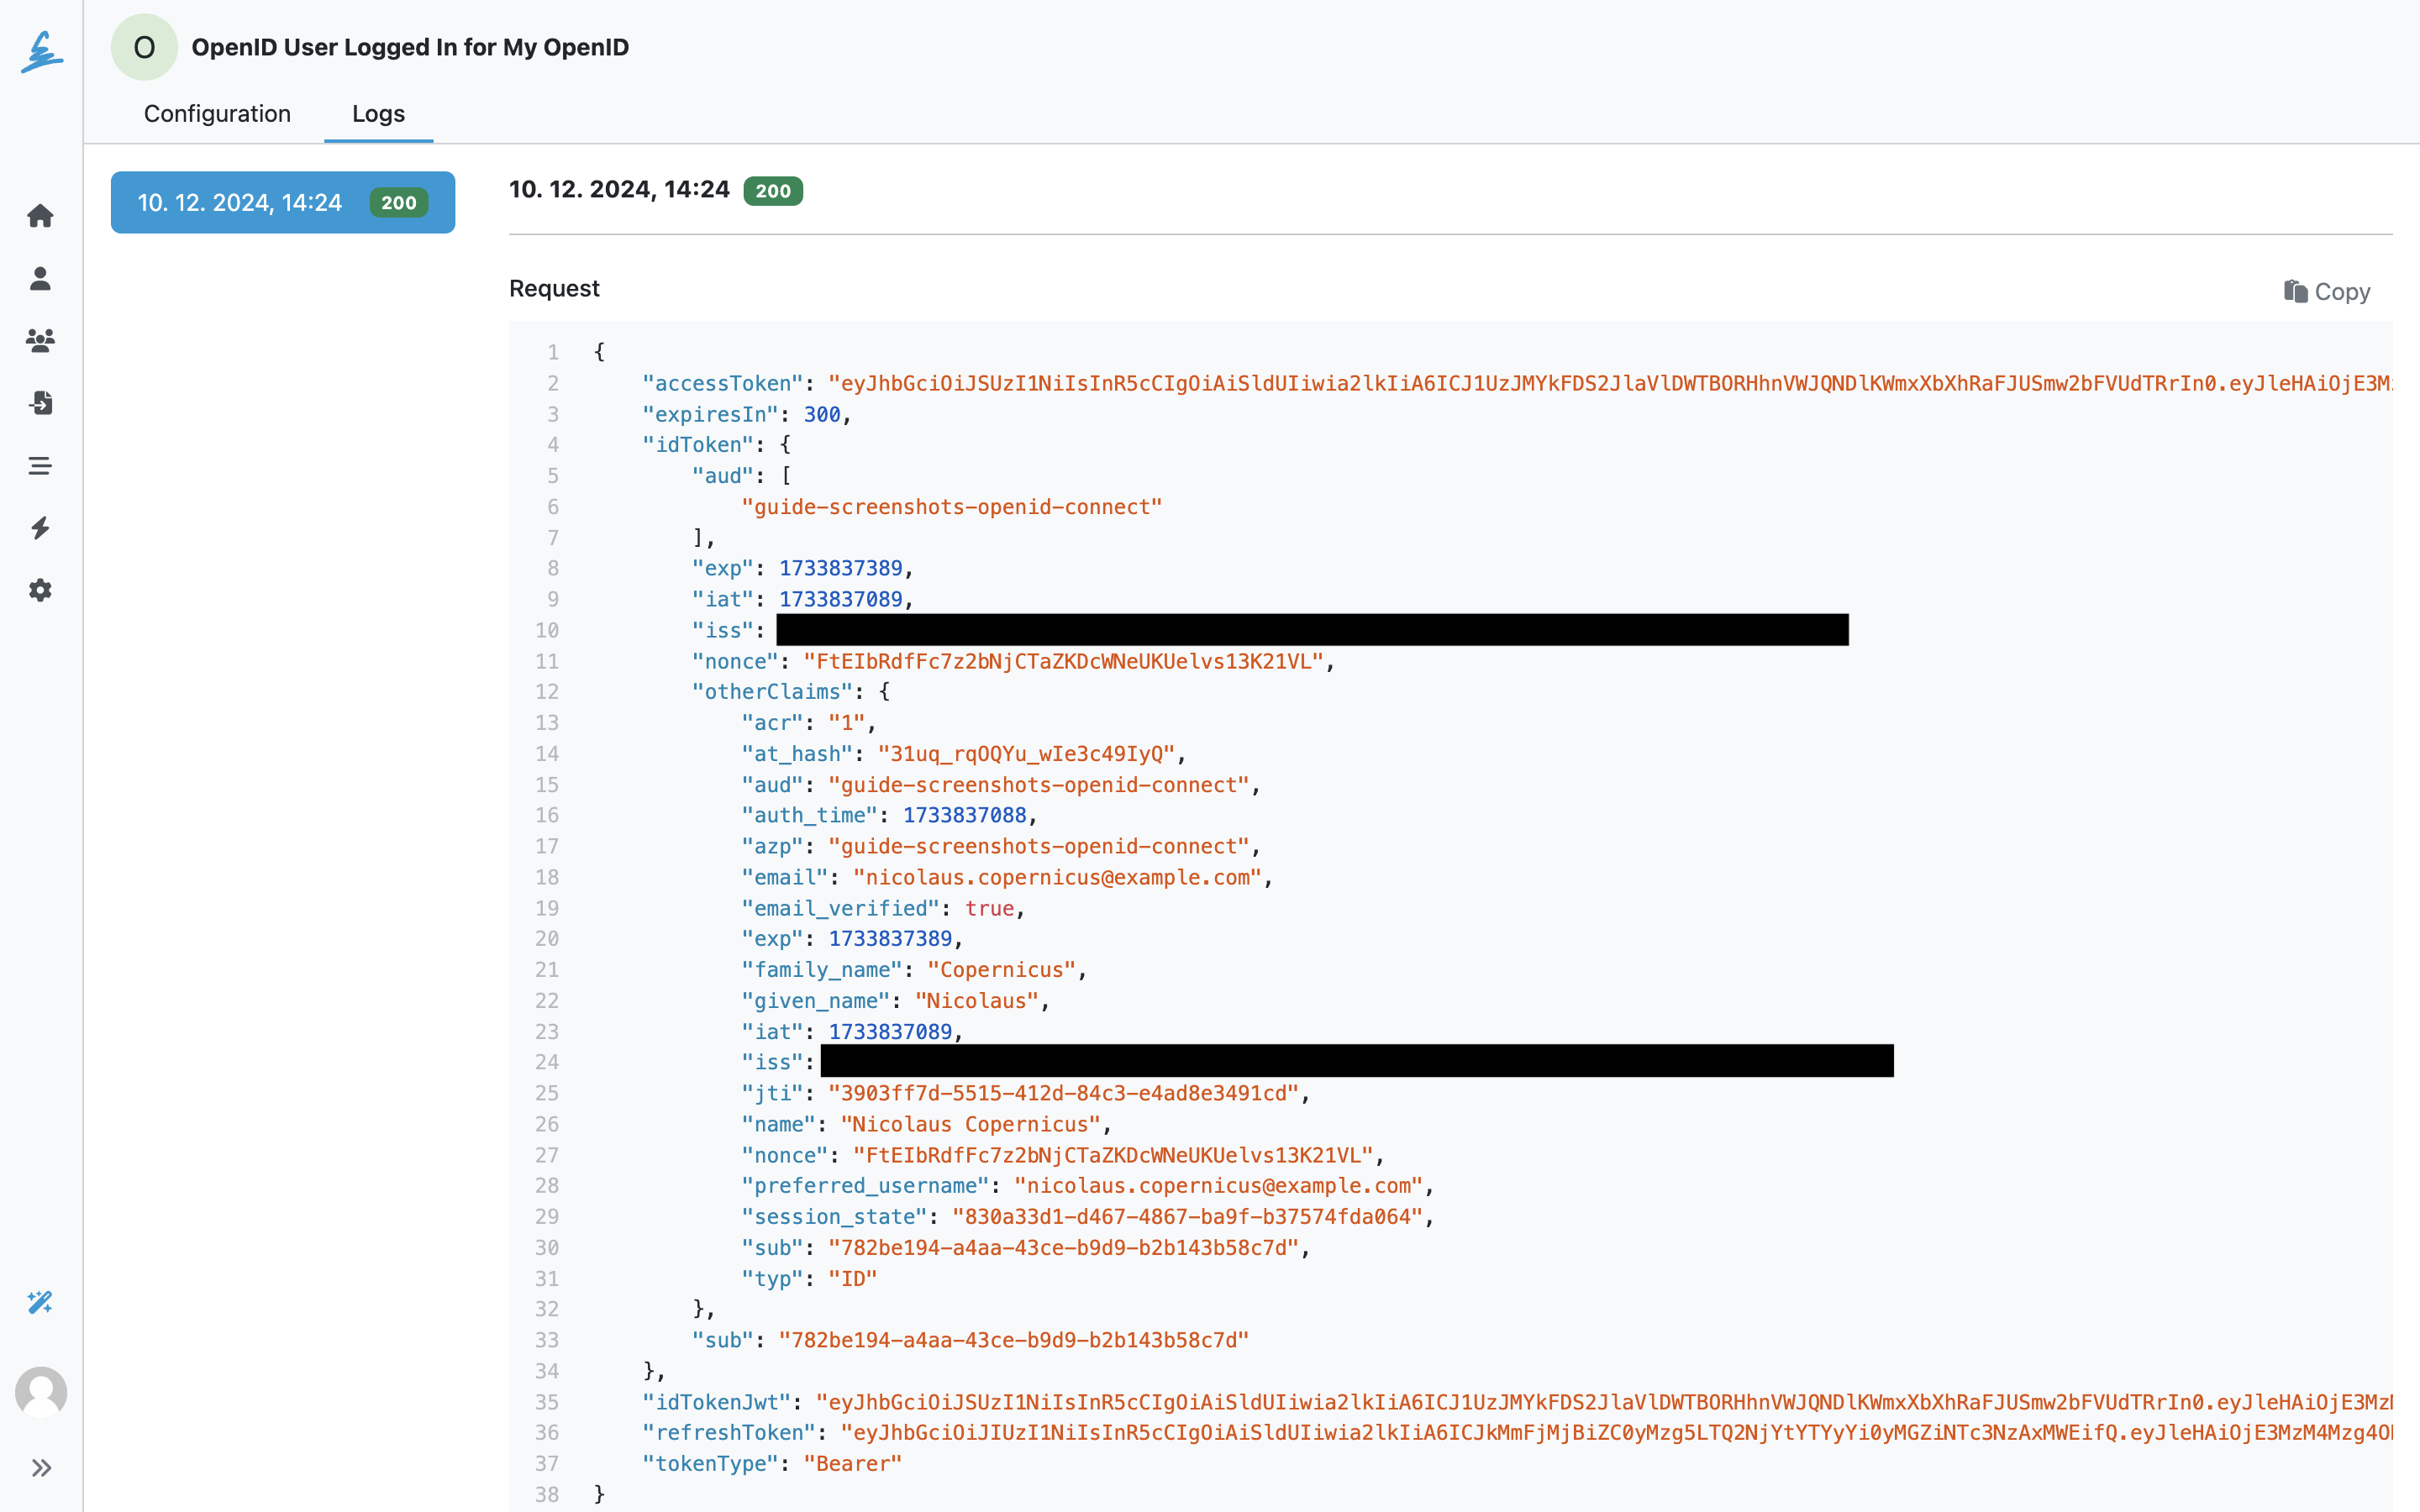The width and height of the screenshot is (2420, 1512).
Task: Click the at_hash value "31uq_rqOQYu_wIe3c49IyQ"
Action: coord(1025,754)
